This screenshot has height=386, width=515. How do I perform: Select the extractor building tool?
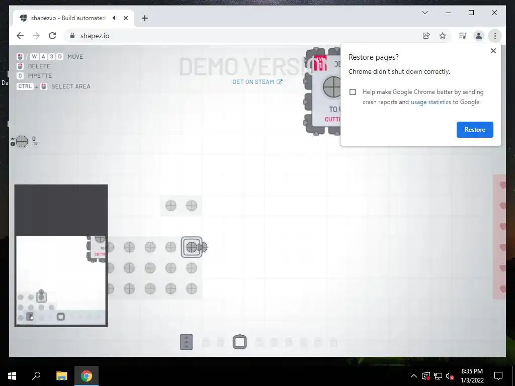click(x=240, y=342)
